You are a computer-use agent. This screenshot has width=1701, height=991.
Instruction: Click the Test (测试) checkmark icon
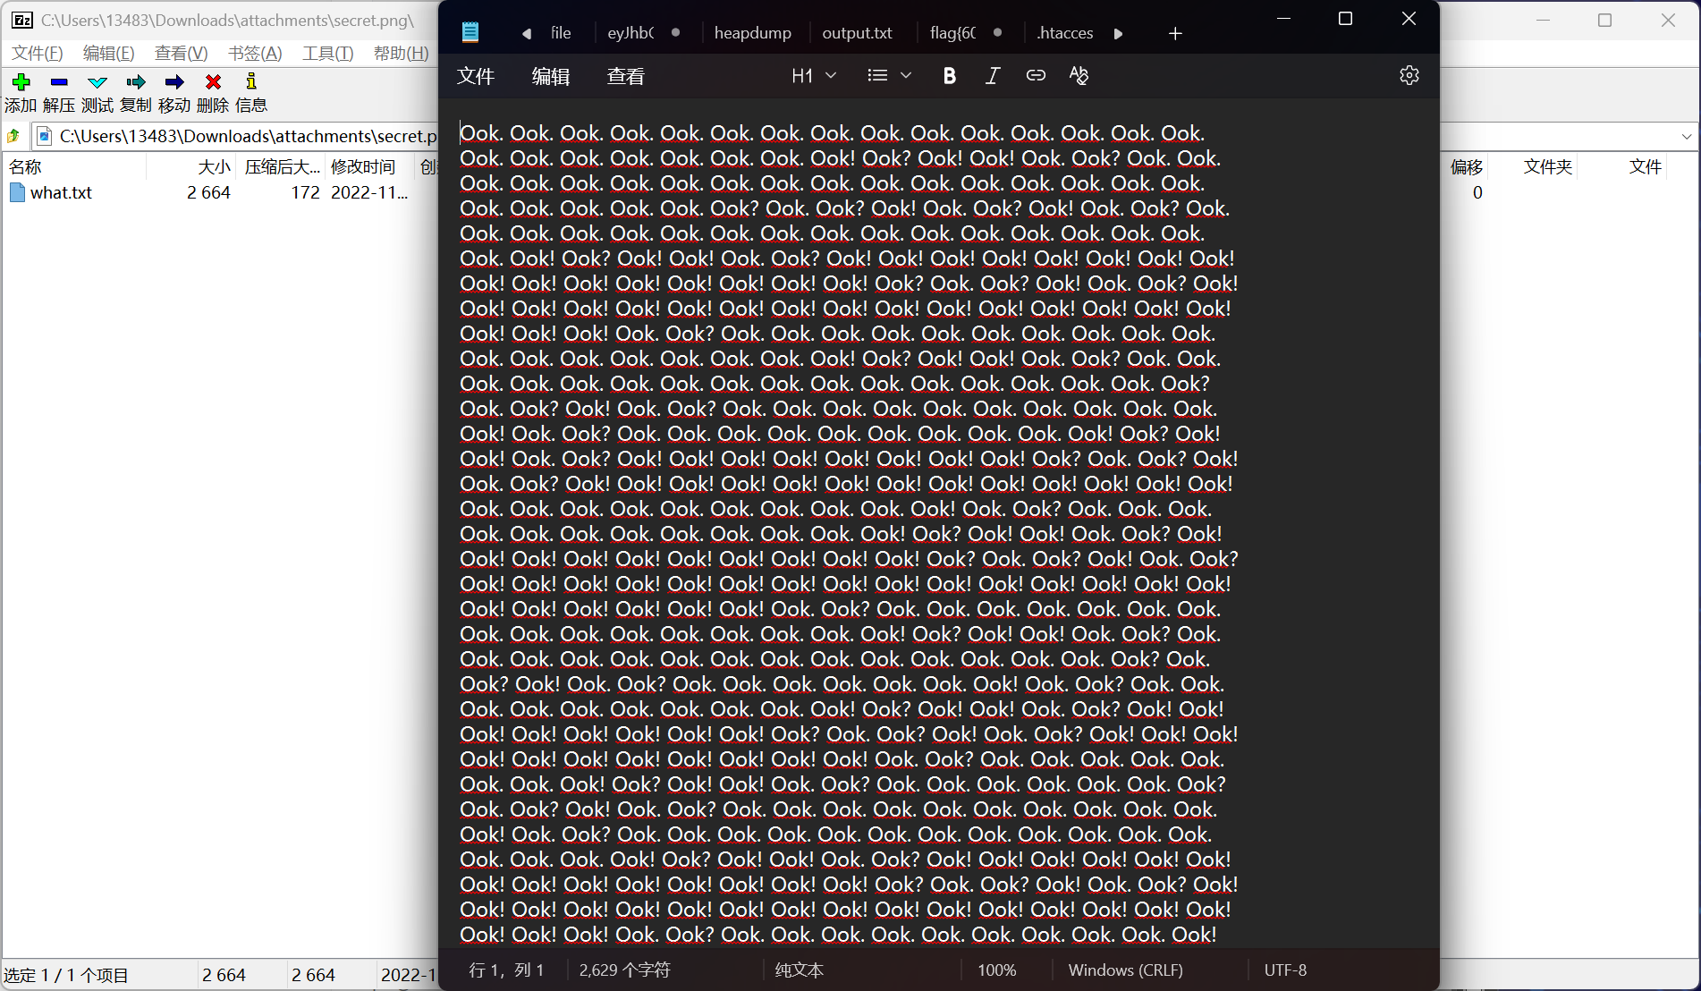[97, 82]
